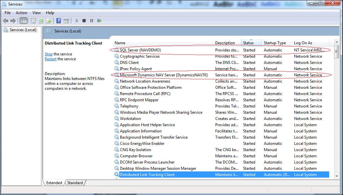
Task: Click Services title bar app icon
Action: pos(4,4)
